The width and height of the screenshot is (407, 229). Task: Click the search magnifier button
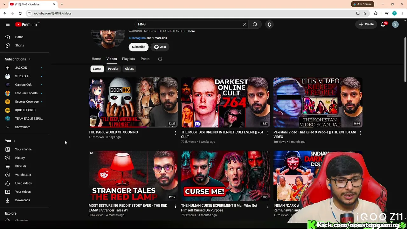point(255,24)
